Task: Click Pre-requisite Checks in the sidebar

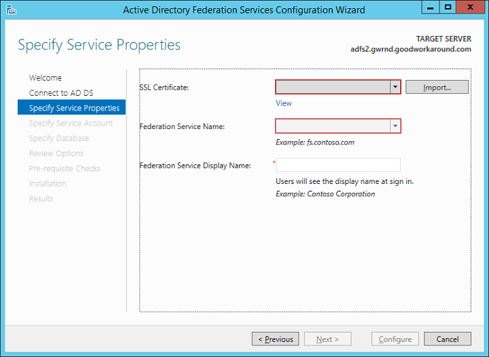Action: 65,168
